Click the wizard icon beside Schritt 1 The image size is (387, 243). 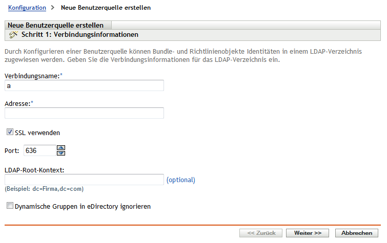tap(14, 35)
